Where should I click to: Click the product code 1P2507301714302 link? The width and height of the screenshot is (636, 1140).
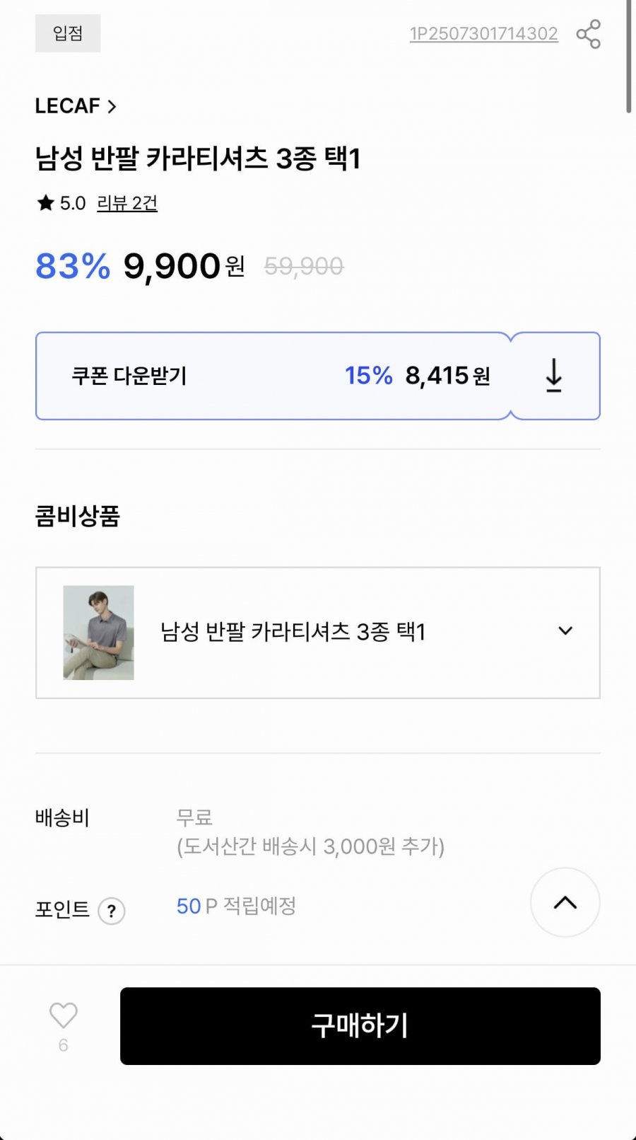point(483,34)
